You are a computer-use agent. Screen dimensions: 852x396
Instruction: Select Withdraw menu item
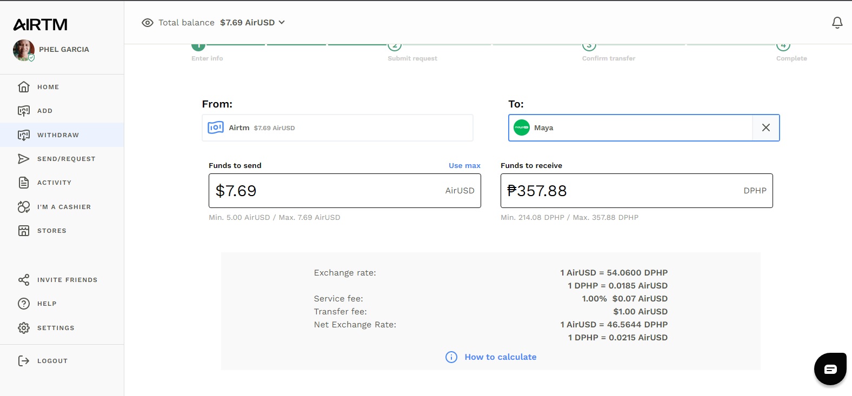(x=62, y=135)
